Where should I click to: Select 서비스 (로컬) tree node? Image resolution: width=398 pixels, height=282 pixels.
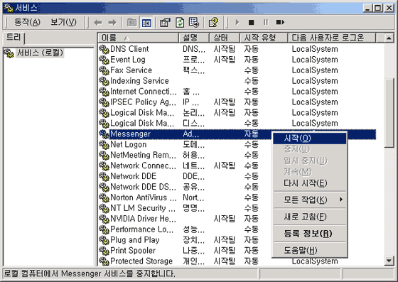pos(40,53)
